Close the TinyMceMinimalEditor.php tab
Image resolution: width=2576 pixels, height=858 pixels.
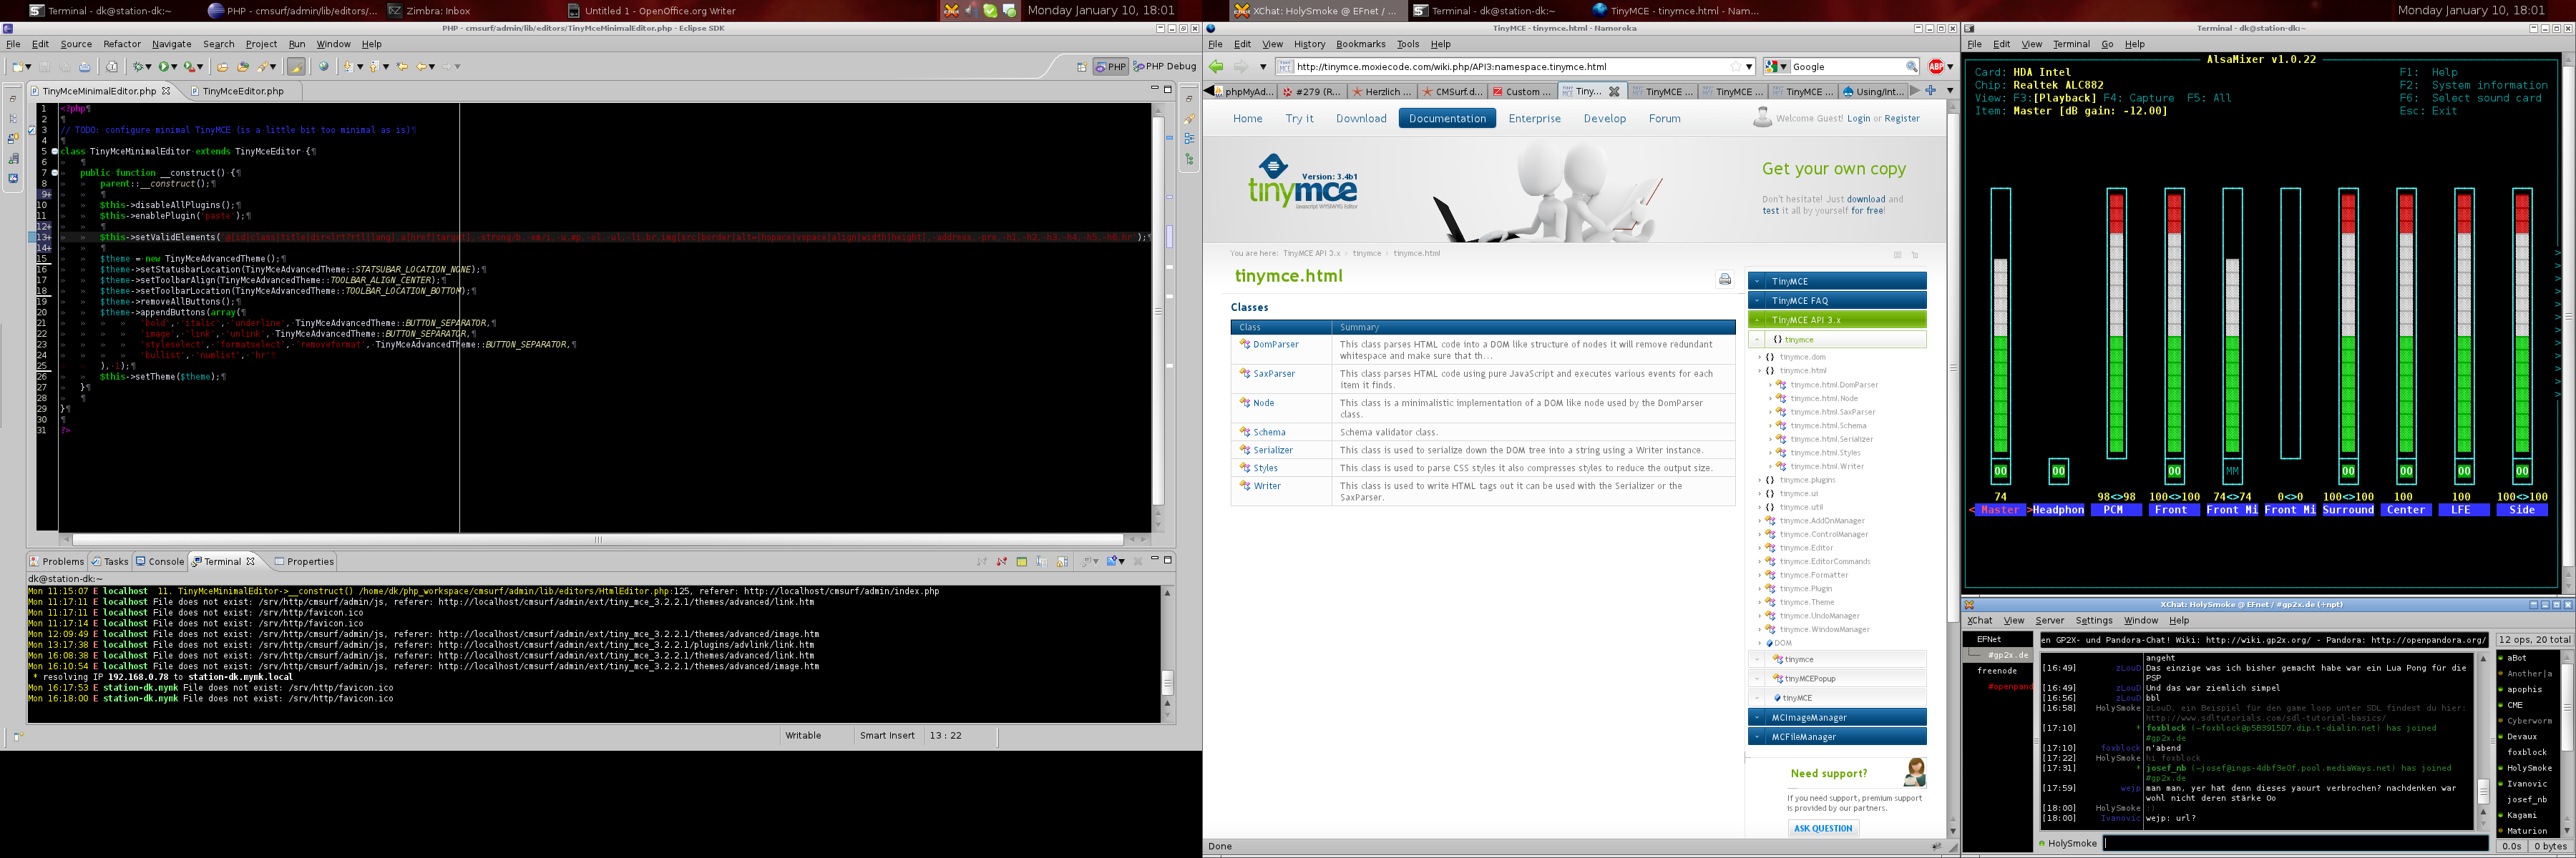166,91
